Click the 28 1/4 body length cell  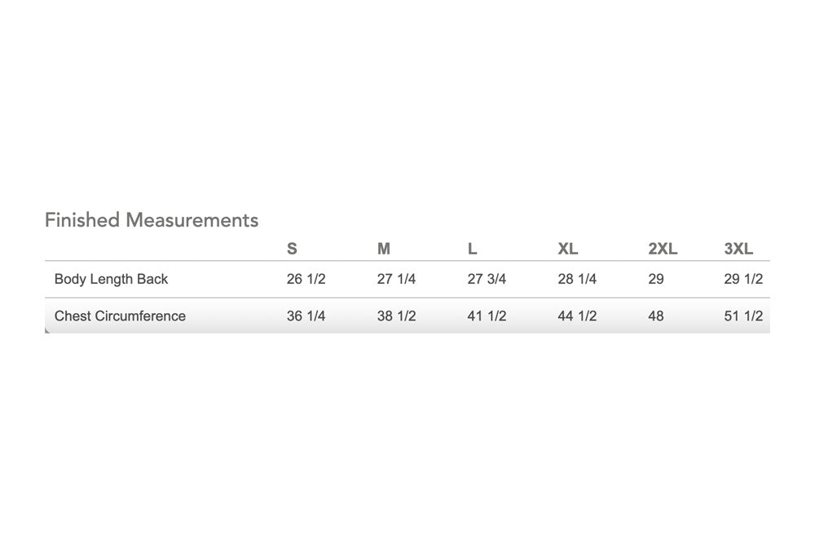pos(577,280)
